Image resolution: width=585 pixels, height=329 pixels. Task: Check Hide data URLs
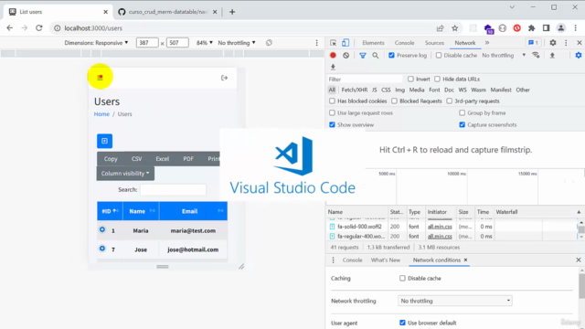(437, 80)
